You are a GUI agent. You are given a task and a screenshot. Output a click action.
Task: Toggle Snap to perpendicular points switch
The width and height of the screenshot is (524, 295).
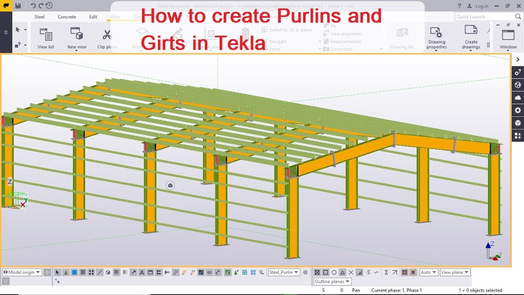point(359,272)
